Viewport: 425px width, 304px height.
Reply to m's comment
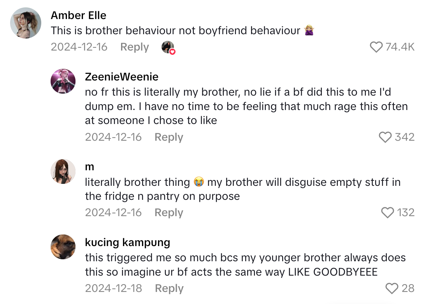tap(169, 212)
